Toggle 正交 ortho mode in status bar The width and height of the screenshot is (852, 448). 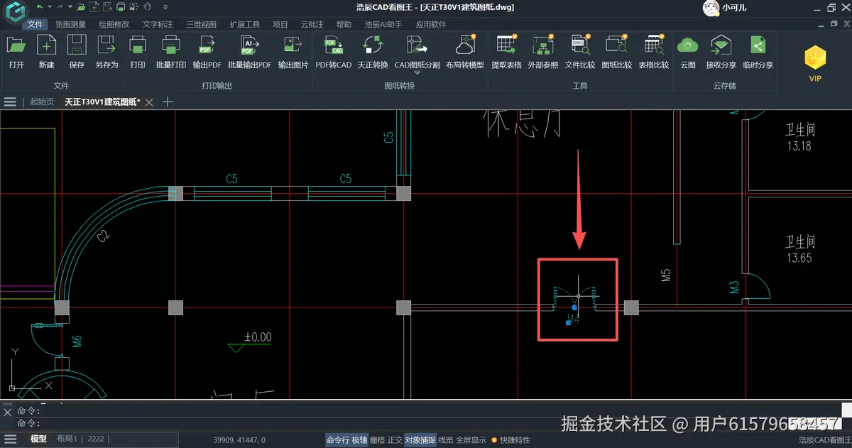point(395,440)
